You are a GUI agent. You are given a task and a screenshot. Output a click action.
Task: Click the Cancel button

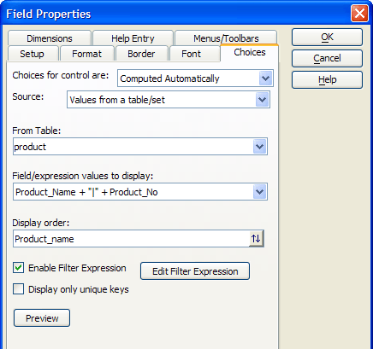click(327, 58)
